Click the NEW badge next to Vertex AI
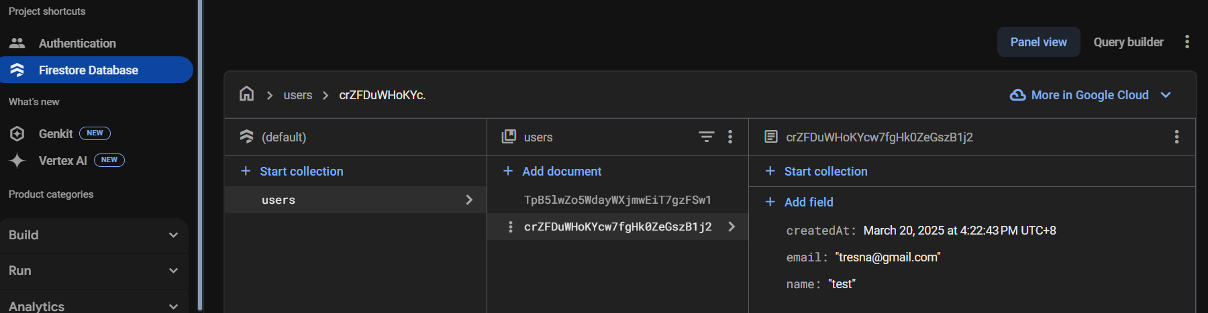Viewport: 1208px width, 313px height. [109, 160]
